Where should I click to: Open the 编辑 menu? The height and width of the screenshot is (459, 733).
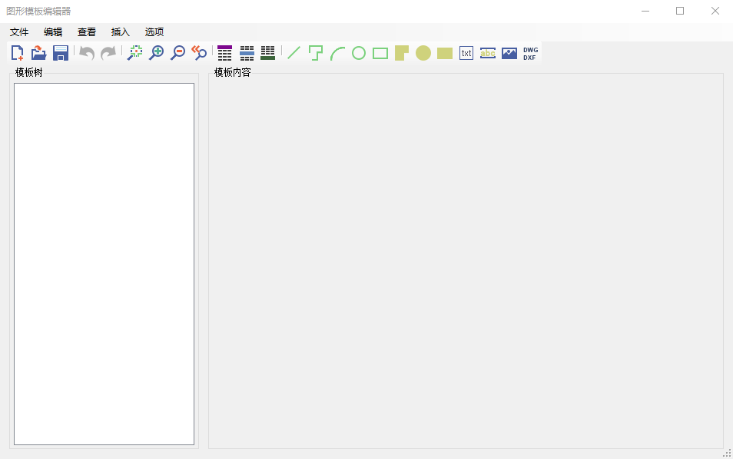53,31
